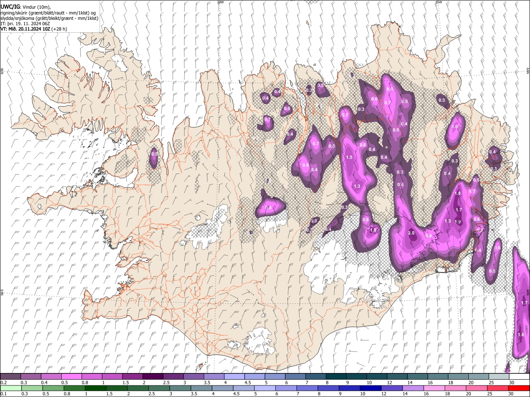Click the 'VT: Mið. 20.11.2024 10Z (+28 h)' line
This screenshot has height=397, width=530.
click(34, 29)
